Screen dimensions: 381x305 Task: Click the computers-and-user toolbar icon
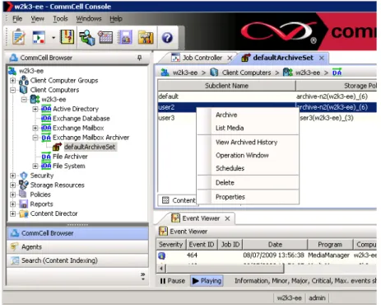point(87,37)
